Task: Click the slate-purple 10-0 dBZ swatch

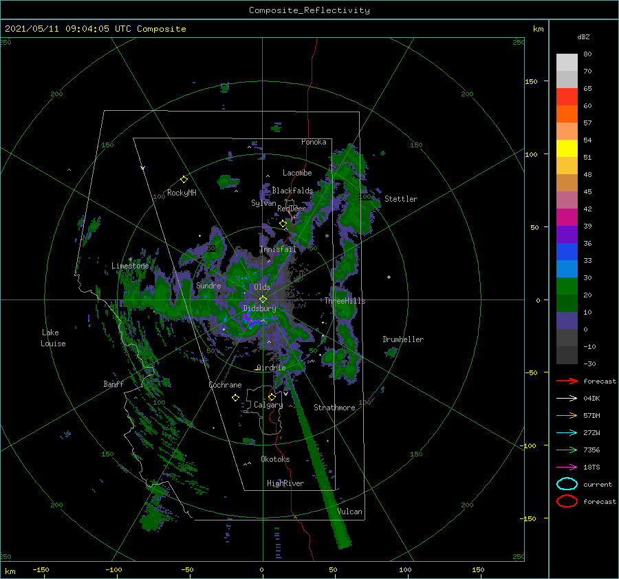Action: [x=567, y=321]
